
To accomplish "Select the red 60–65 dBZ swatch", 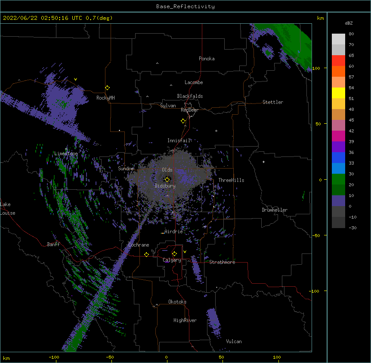I will (338, 61).
